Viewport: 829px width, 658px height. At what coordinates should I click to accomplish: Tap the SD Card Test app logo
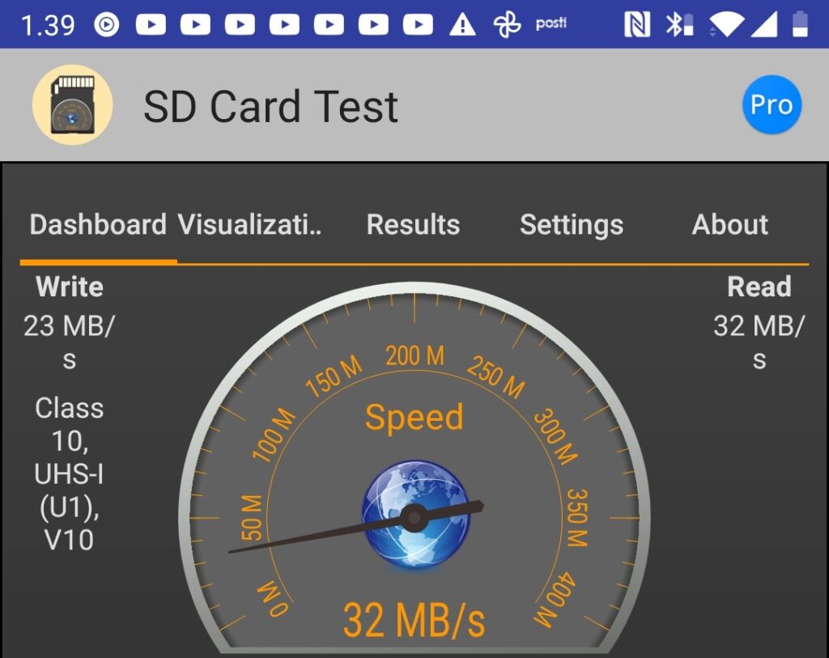pyautogui.click(x=72, y=105)
